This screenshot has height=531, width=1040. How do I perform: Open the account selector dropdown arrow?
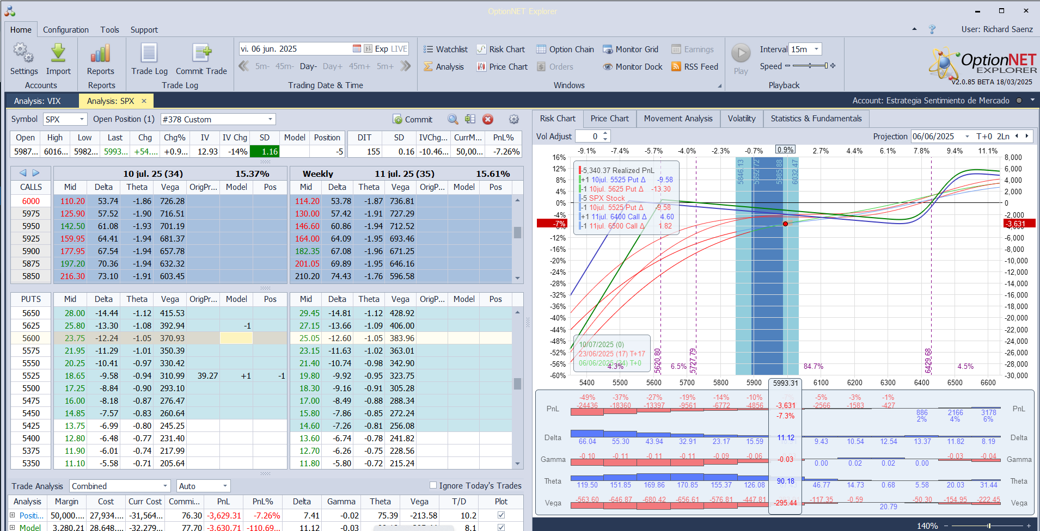(x=1032, y=101)
